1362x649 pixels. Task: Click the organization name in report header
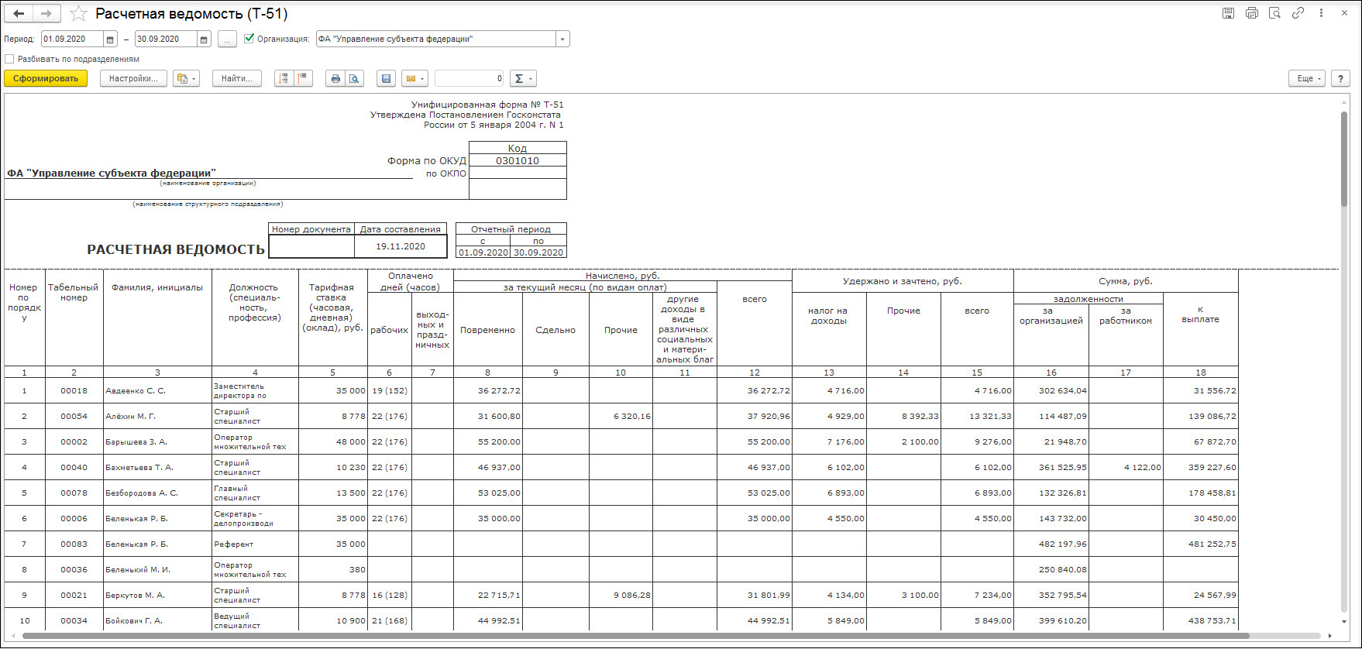[x=112, y=173]
